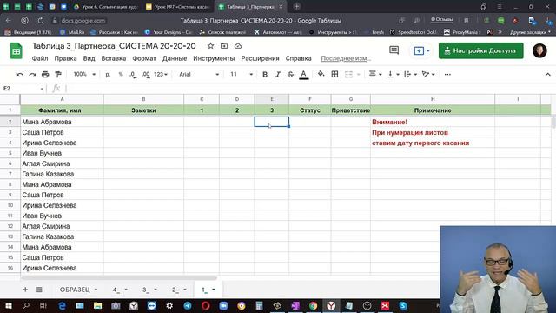556x313 pixels.
Task: Increase decimal places button
Action: [145, 74]
